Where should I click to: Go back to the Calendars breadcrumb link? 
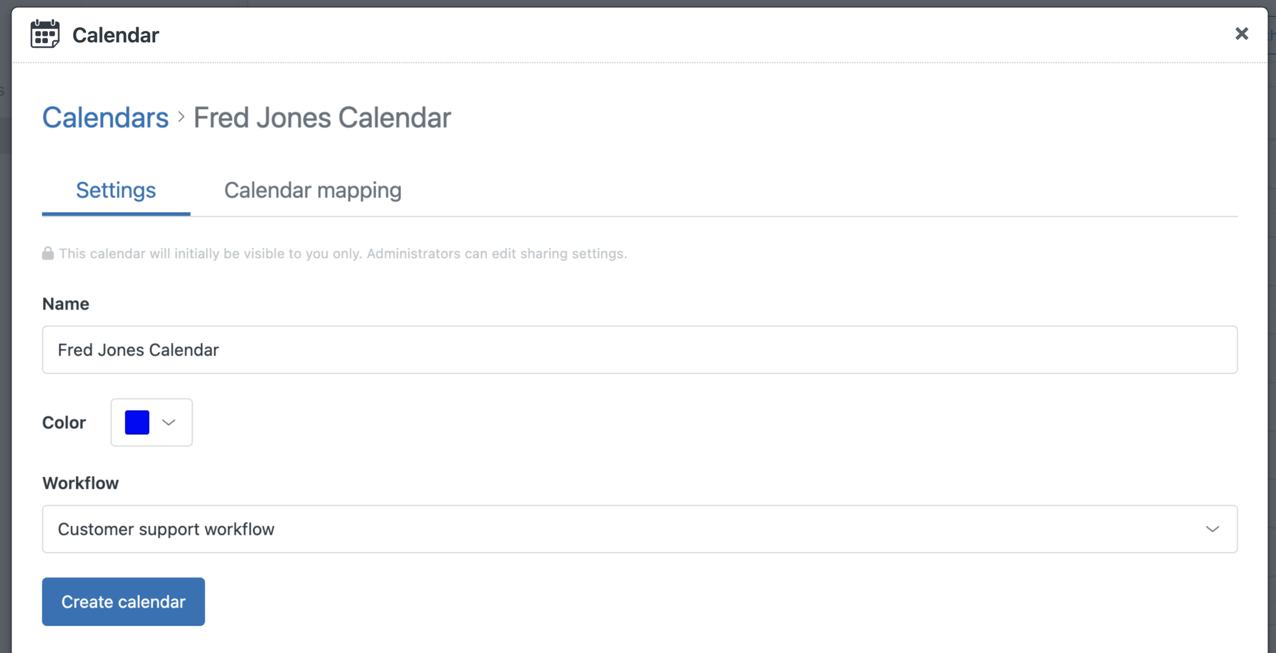pyautogui.click(x=105, y=118)
